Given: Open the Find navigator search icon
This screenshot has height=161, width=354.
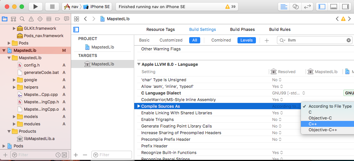Looking at the screenshot, I should point(22,19).
